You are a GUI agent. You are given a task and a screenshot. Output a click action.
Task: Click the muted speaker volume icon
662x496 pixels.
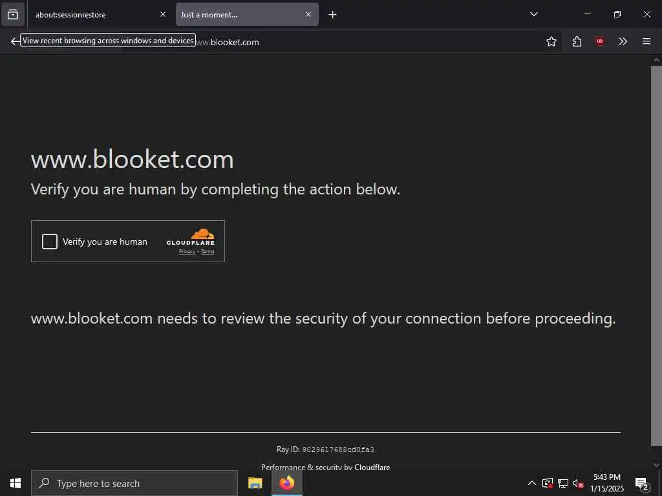click(x=579, y=483)
